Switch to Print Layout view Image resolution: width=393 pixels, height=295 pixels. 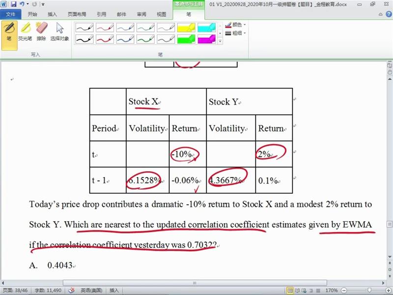click(x=290, y=291)
